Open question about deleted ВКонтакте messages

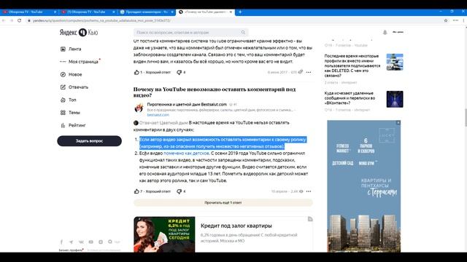point(350,98)
